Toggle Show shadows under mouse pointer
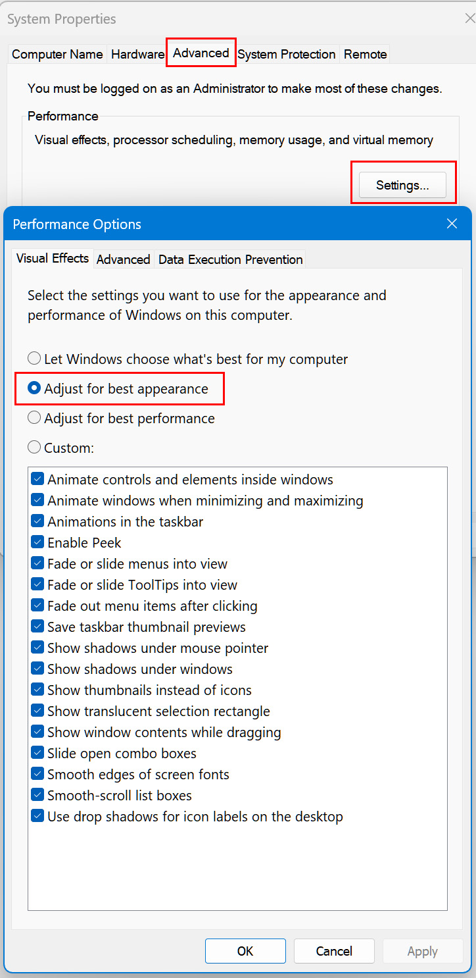This screenshot has width=476, height=978. click(37, 648)
